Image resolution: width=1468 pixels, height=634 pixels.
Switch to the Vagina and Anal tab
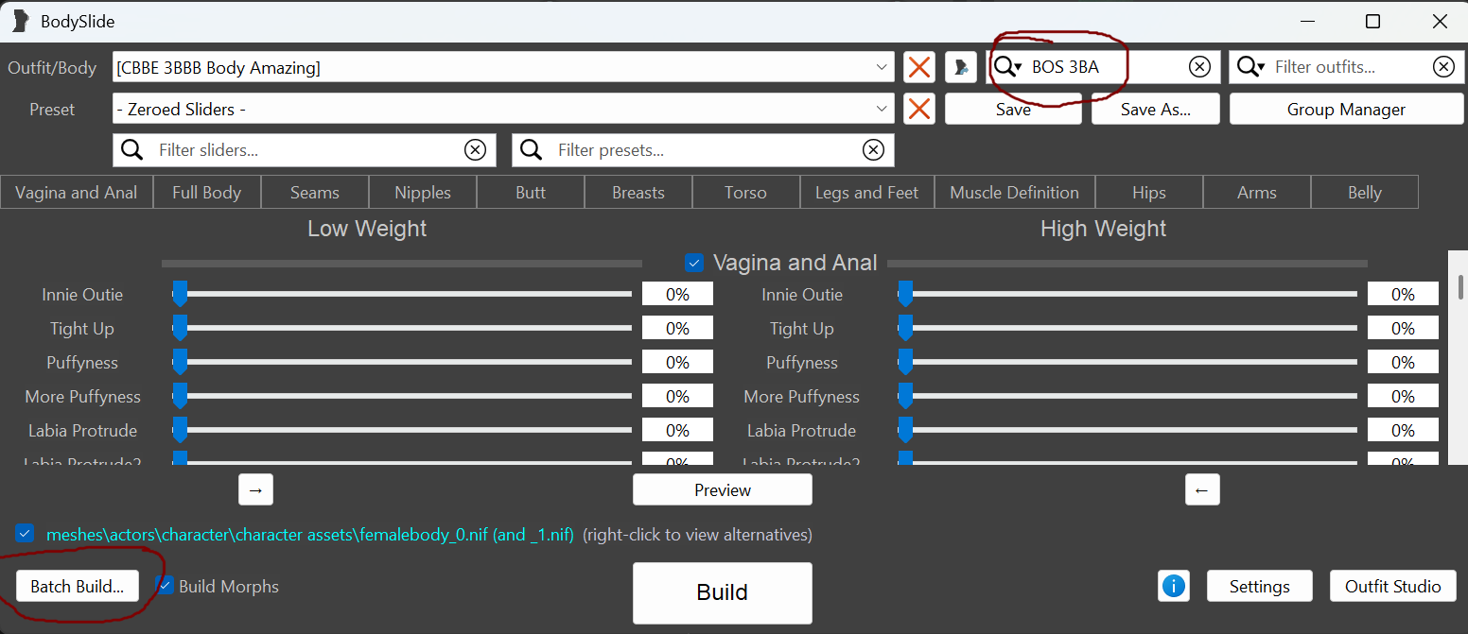coord(77,192)
